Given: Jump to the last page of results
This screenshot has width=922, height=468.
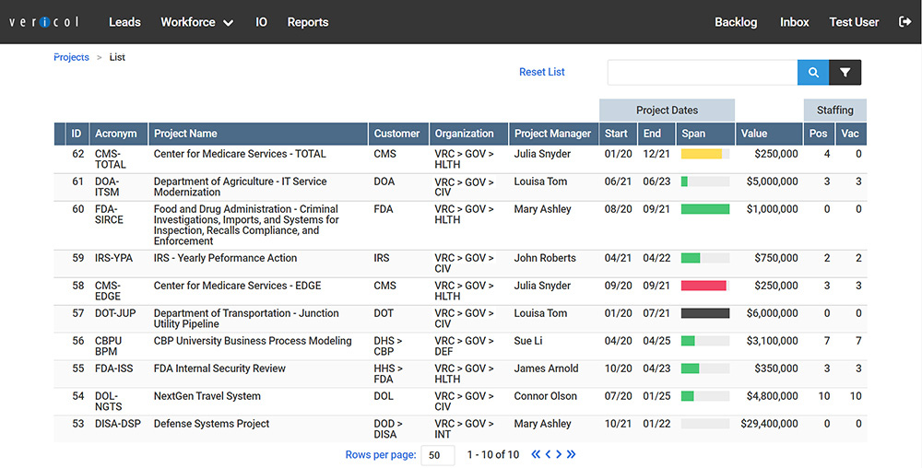Looking at the screenshot, I should click(x=572, y=454).
